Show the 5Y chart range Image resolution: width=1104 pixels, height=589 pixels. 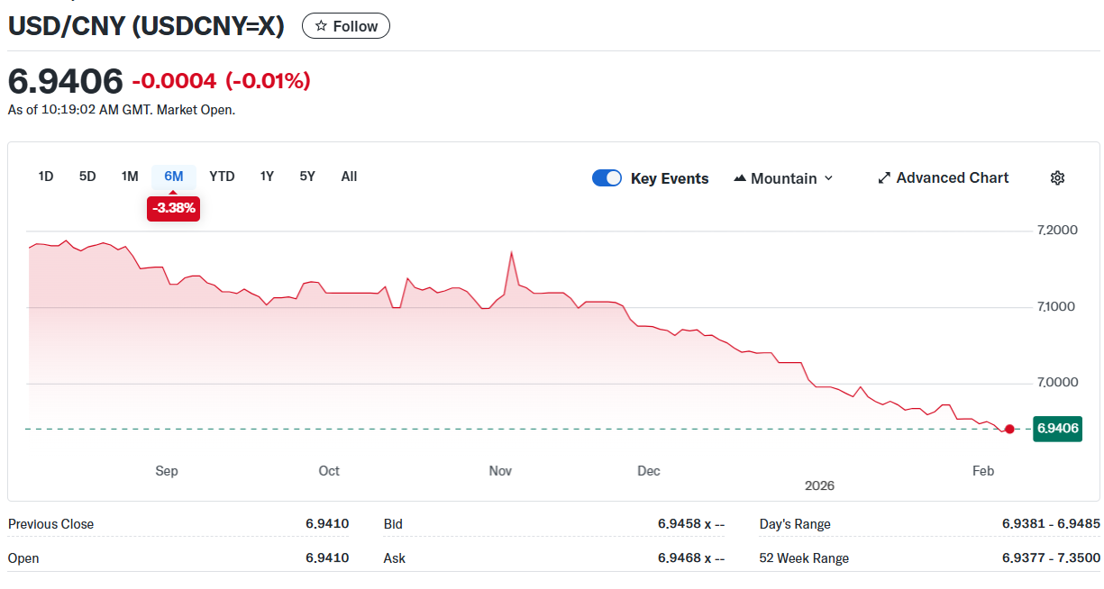tap(307, 177)
